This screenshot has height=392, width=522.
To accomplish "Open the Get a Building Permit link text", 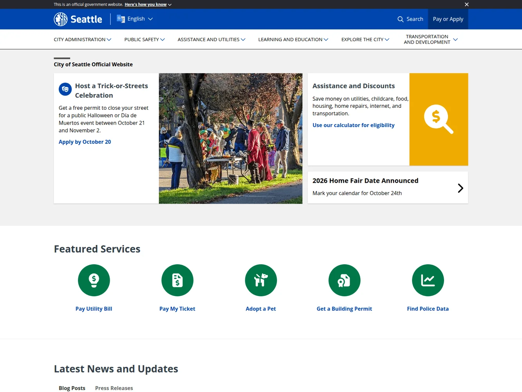I will pos(344,309).
